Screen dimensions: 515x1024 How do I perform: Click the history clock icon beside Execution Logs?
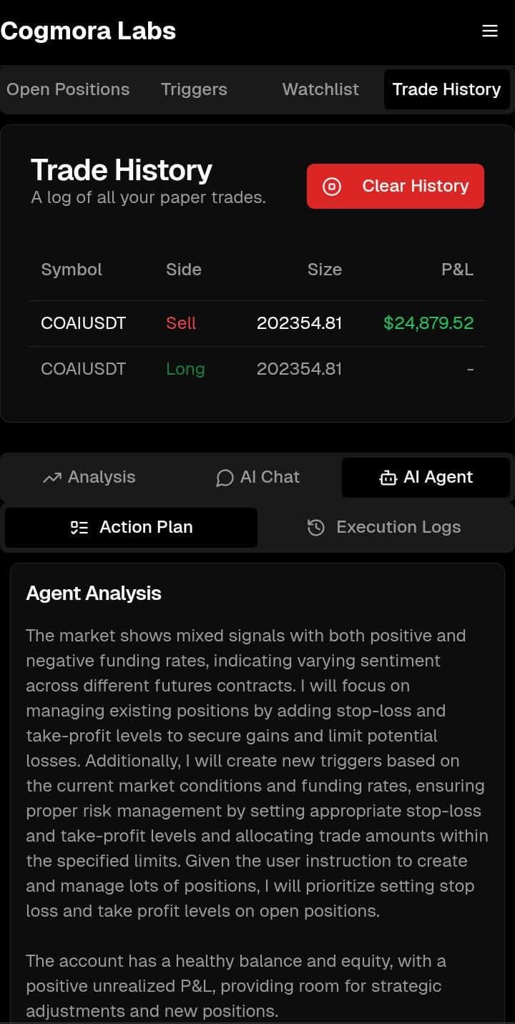316,528
